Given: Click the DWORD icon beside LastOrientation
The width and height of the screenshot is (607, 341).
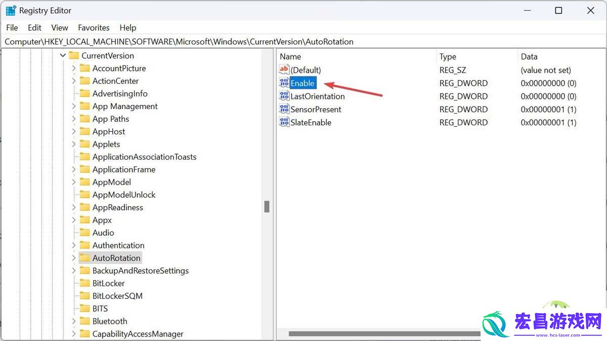Looking at the screenshot, I should tap(284, 96).
